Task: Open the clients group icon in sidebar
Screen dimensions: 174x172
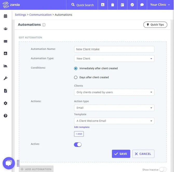Action: (x=5, y=29)
